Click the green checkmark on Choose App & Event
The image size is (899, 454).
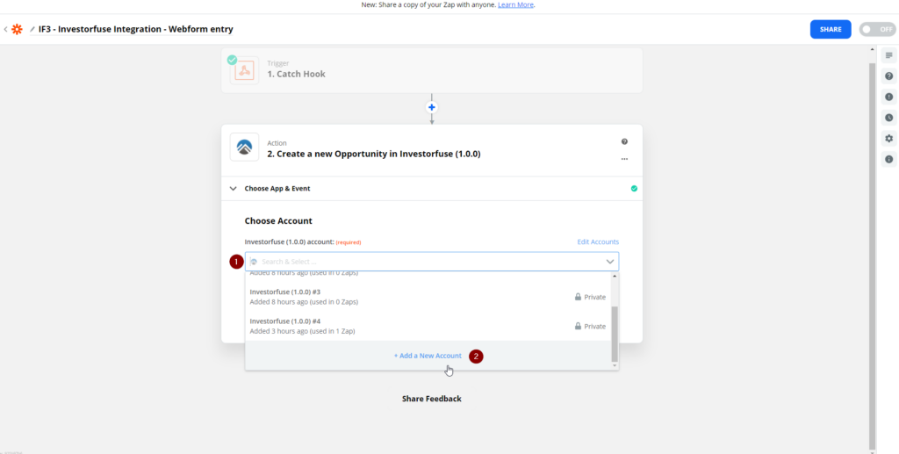pyautogui.click(x=634, y=189)
